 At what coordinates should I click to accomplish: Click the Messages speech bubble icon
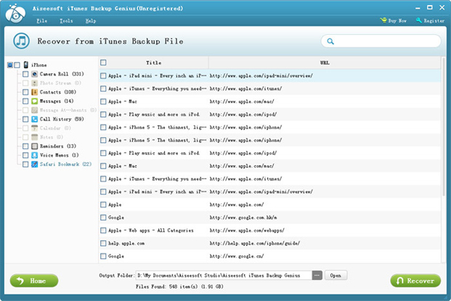(34, 101)
